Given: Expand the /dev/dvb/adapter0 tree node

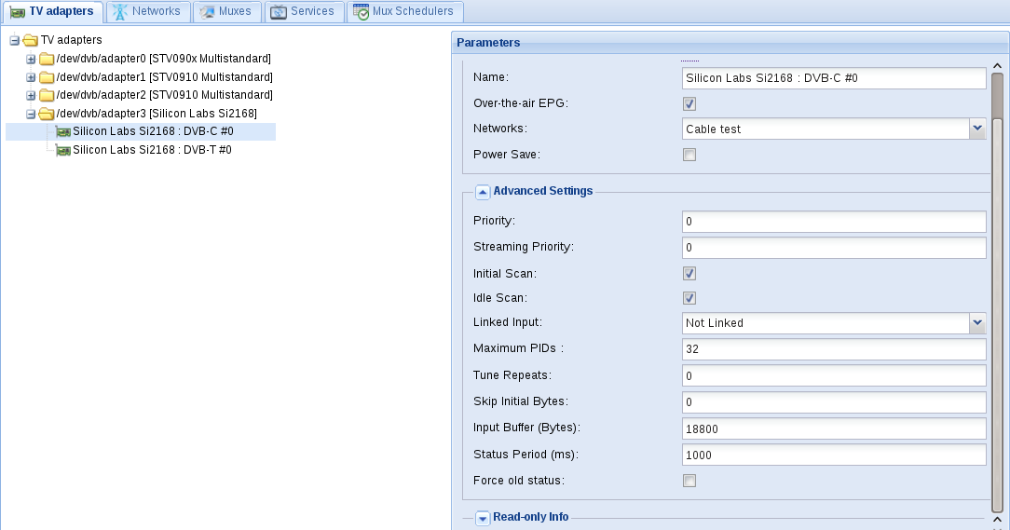Looking at the screenshot, I should click(x=30, y=60).
